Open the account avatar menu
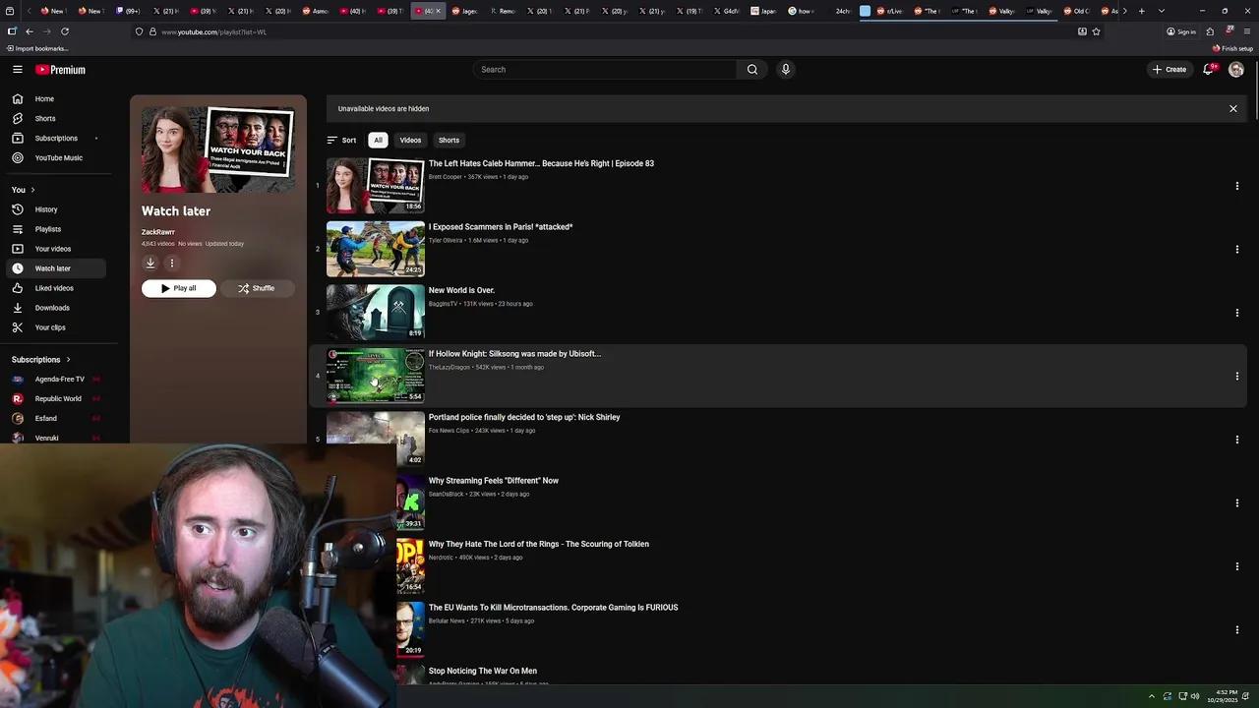This screenshot has width=1259, height=708. [1236, 69]
